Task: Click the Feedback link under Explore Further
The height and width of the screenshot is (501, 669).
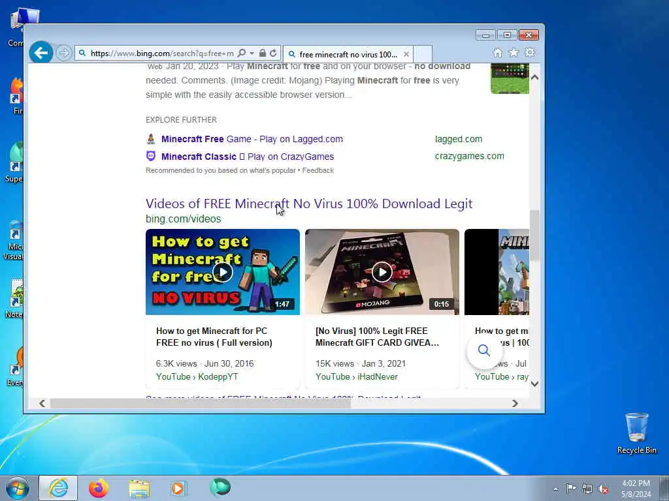Action: 318,170
